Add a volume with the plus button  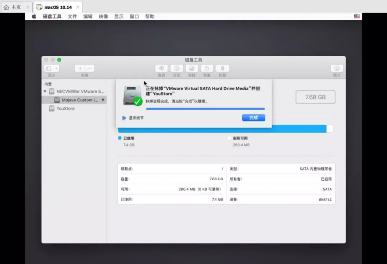[x=80, y=68]
